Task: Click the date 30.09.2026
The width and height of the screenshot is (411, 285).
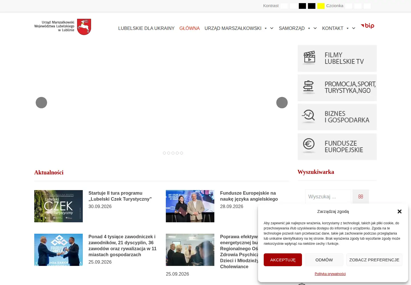Action: (x=100, y=206)
